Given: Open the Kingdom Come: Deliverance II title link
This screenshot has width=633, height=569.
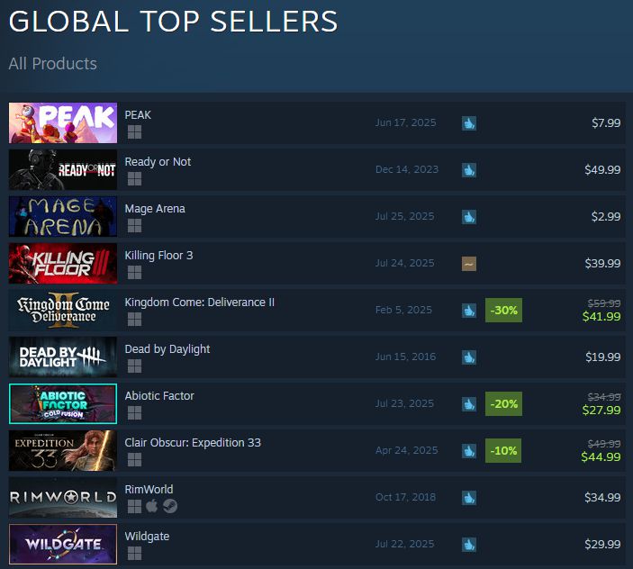Looking at the screenshot, I should tap(199, 302).
